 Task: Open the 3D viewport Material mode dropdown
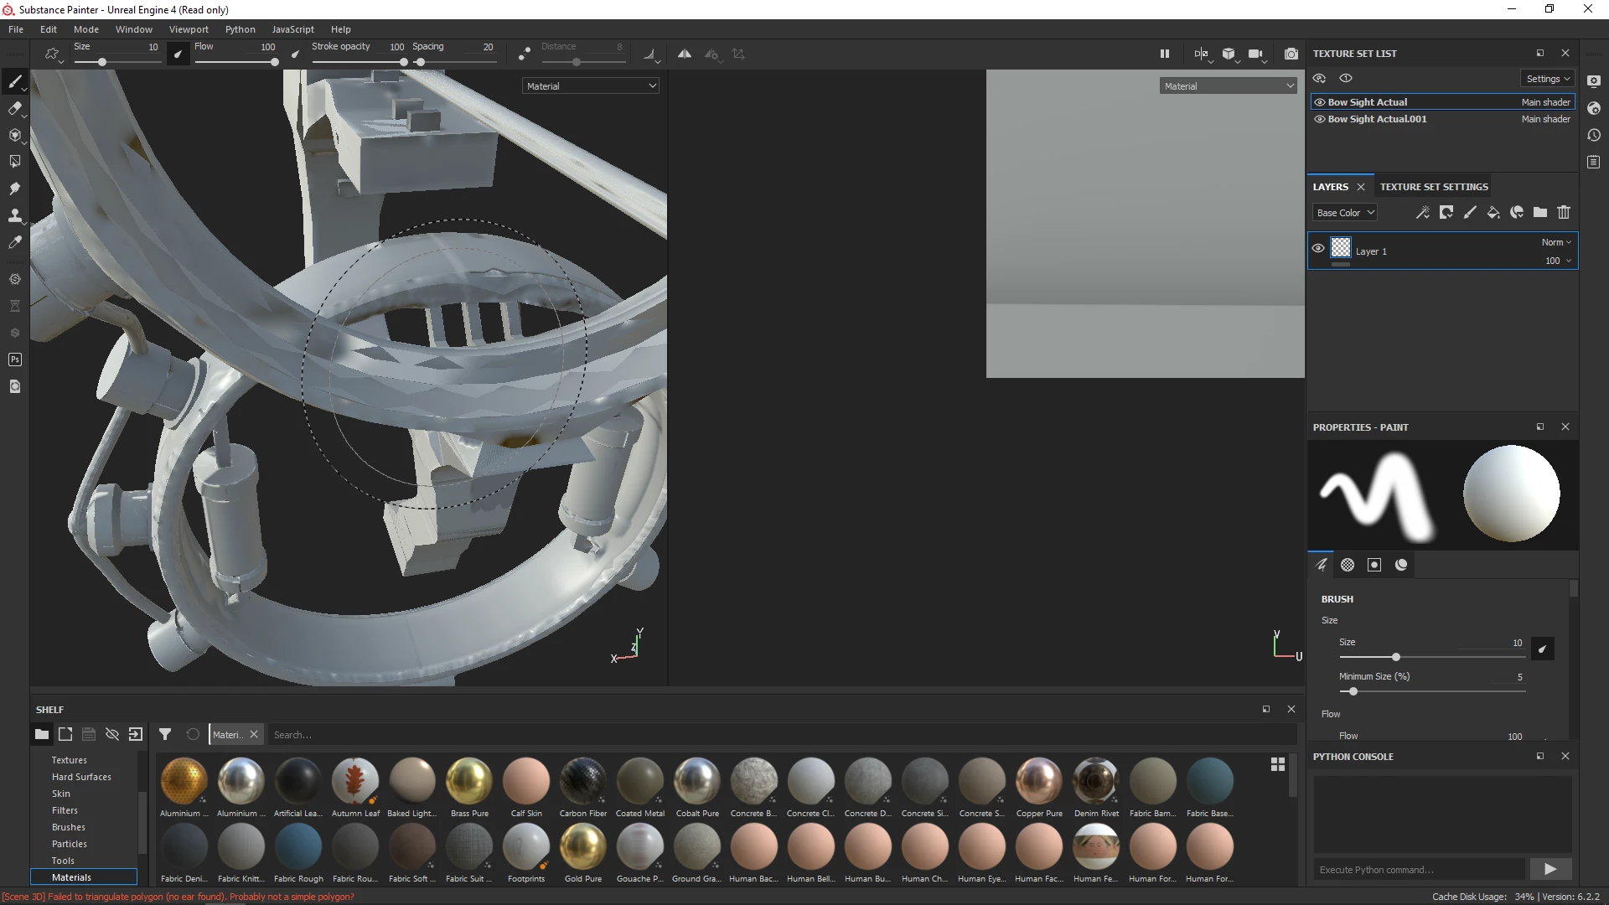[x=591, y=86]
